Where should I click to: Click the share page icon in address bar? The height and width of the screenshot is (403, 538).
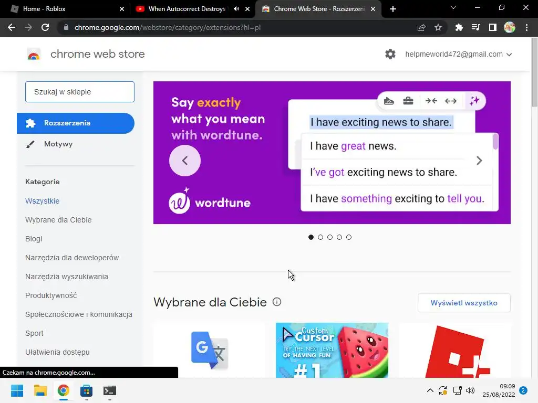tap(421, 27)
